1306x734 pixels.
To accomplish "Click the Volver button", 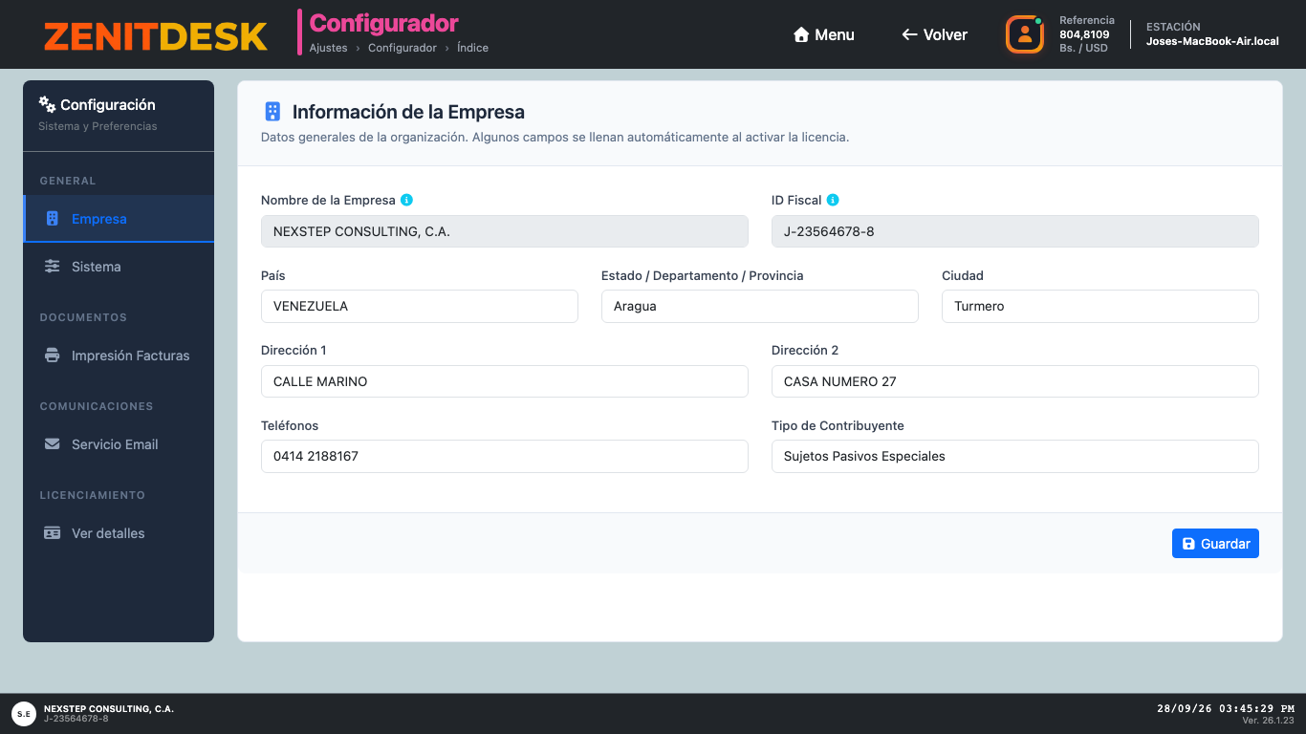I will 935,34.
